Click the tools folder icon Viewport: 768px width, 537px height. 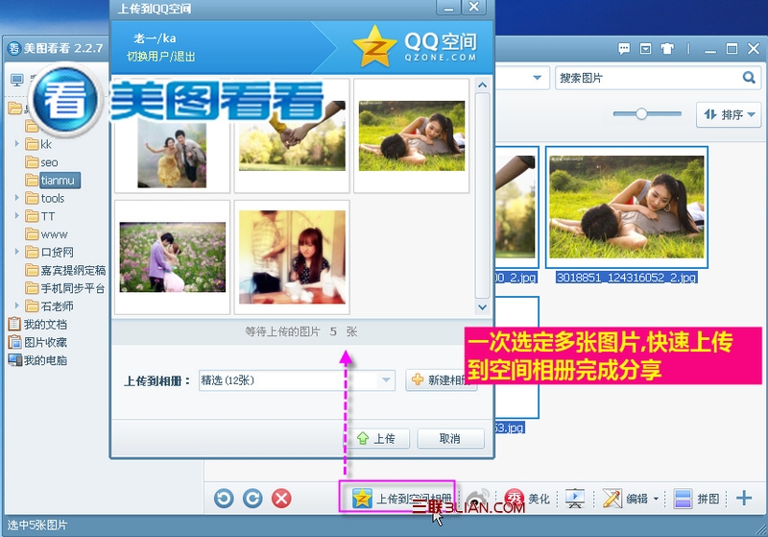coord(32,198)
